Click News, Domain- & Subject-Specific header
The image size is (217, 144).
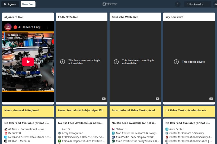[x=81, y=110]
